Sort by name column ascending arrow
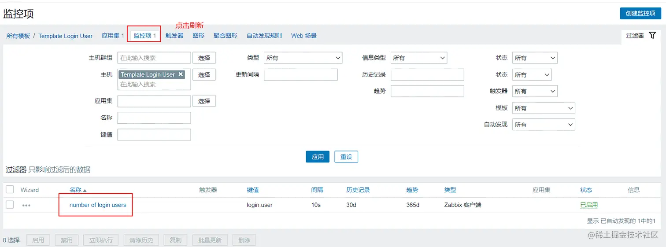The height and width of the screenshot is (247, 666). pyautogui.click(x=85, y=190)
